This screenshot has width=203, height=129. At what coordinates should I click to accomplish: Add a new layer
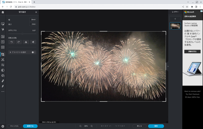(x=175, y=19)
